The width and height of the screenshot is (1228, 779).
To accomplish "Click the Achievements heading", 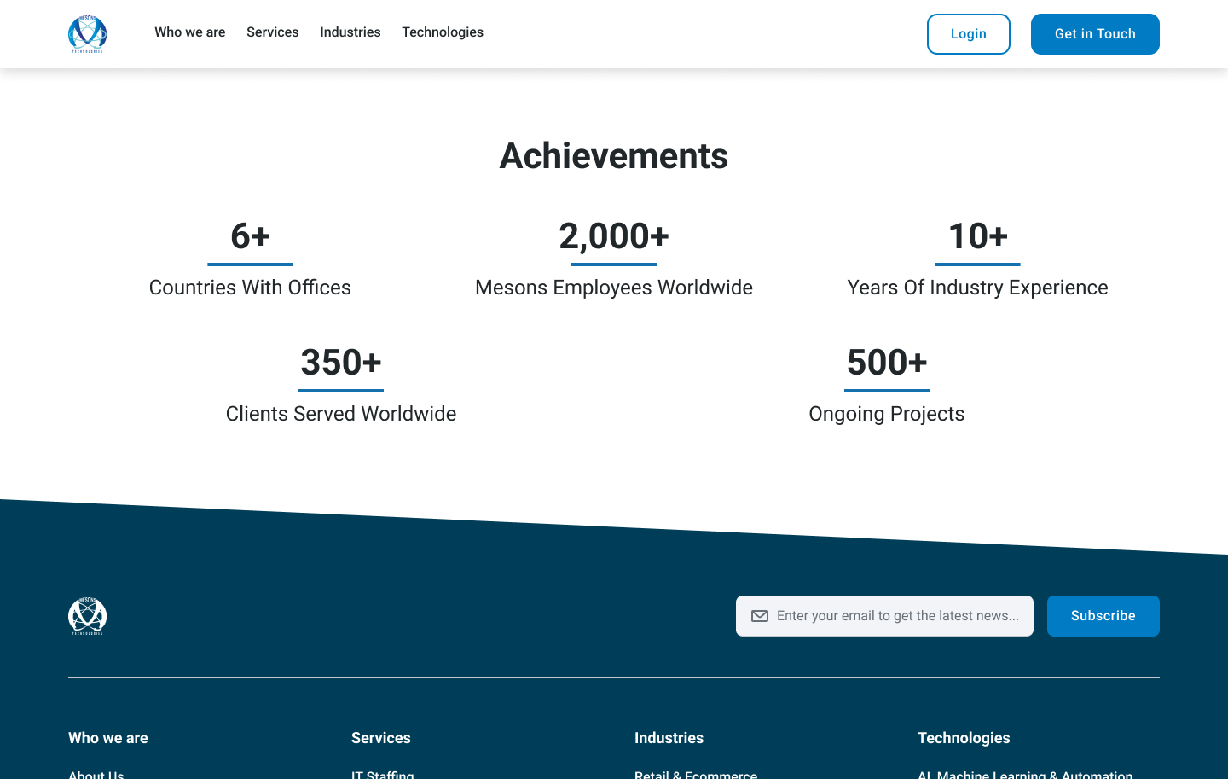I will [x=614, y=156].
